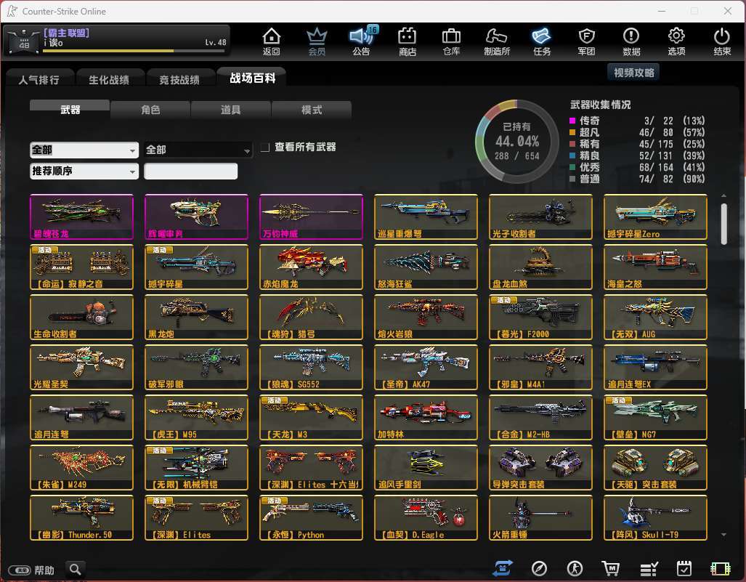746x582 pixels.
Task: Select the 赤焰魔龙 weapon card
Action: coord(311,267)
